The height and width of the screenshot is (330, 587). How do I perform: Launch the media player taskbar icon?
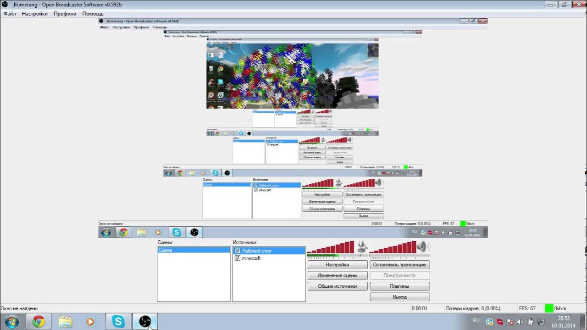(x=91, y=322)
